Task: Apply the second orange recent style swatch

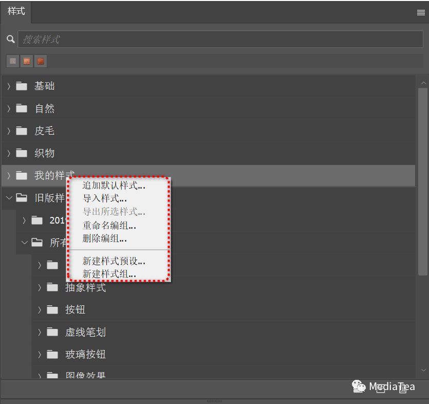Action: pos(27,61)
